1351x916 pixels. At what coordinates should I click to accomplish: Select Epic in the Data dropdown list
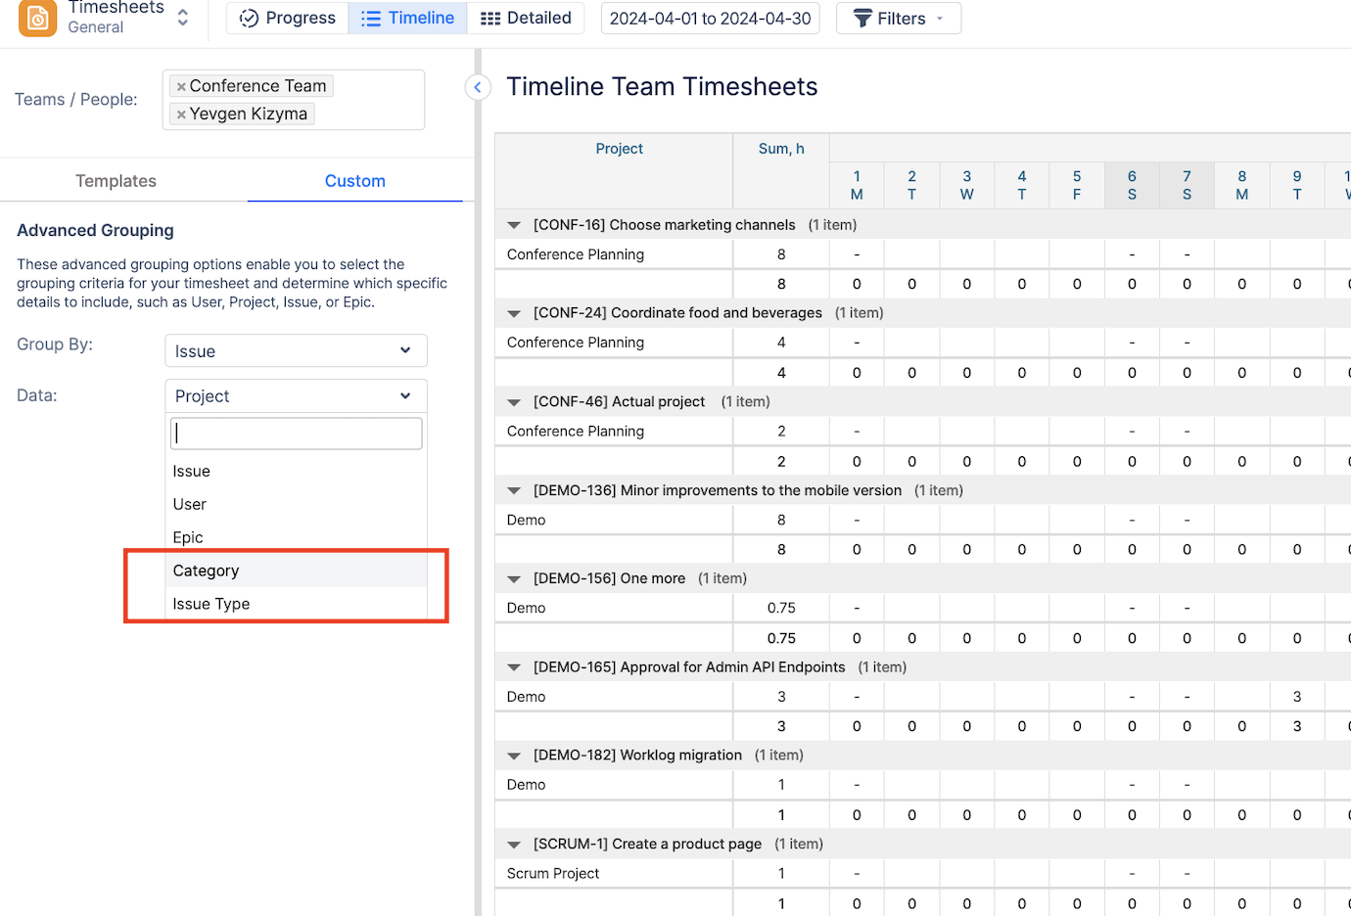coord(188,537)
